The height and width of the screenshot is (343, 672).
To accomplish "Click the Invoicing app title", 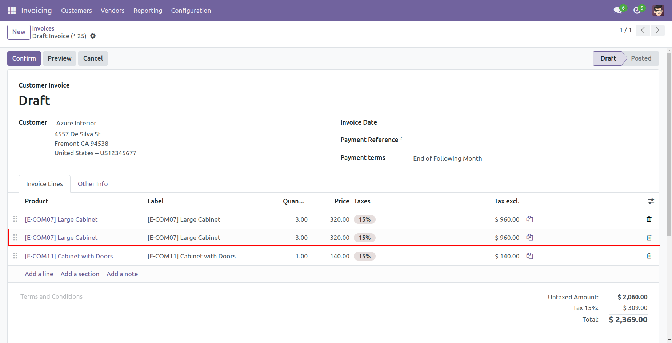I will point(36,11).
